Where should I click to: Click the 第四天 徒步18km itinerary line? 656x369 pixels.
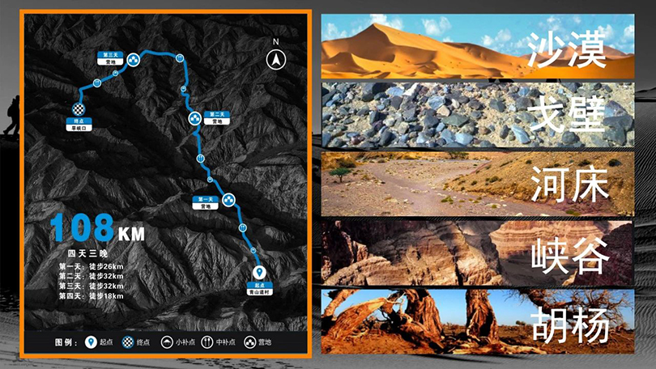(x=92, y=296)
